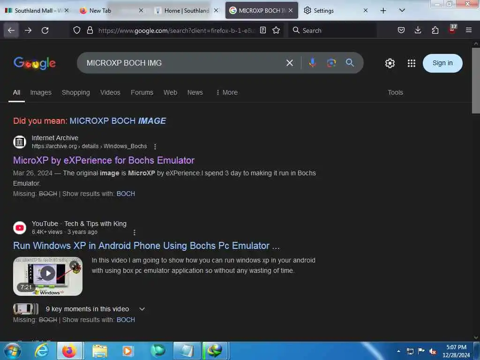The image size is (480, 360).
Task: Click BOCH link under Internet Archive result
Action: pos(126,194)
